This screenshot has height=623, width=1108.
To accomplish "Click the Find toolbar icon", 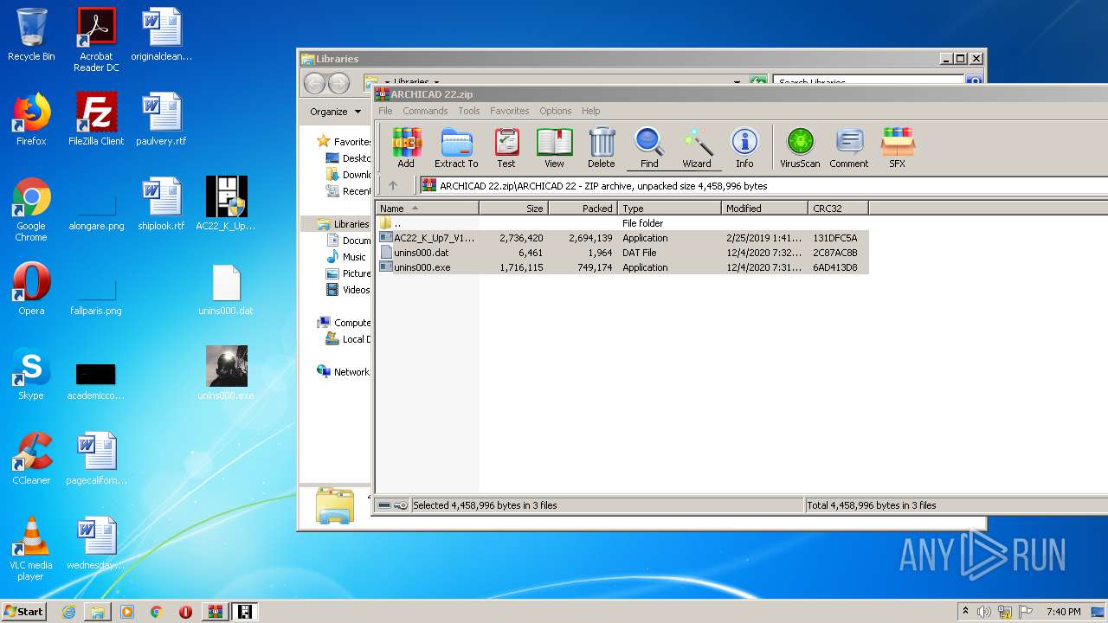I will [649, 148].
